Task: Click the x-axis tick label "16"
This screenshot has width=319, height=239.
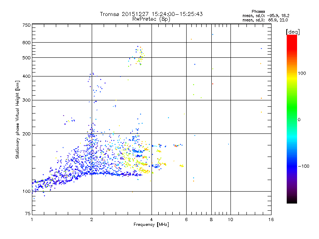Action: tap(271, 219)
